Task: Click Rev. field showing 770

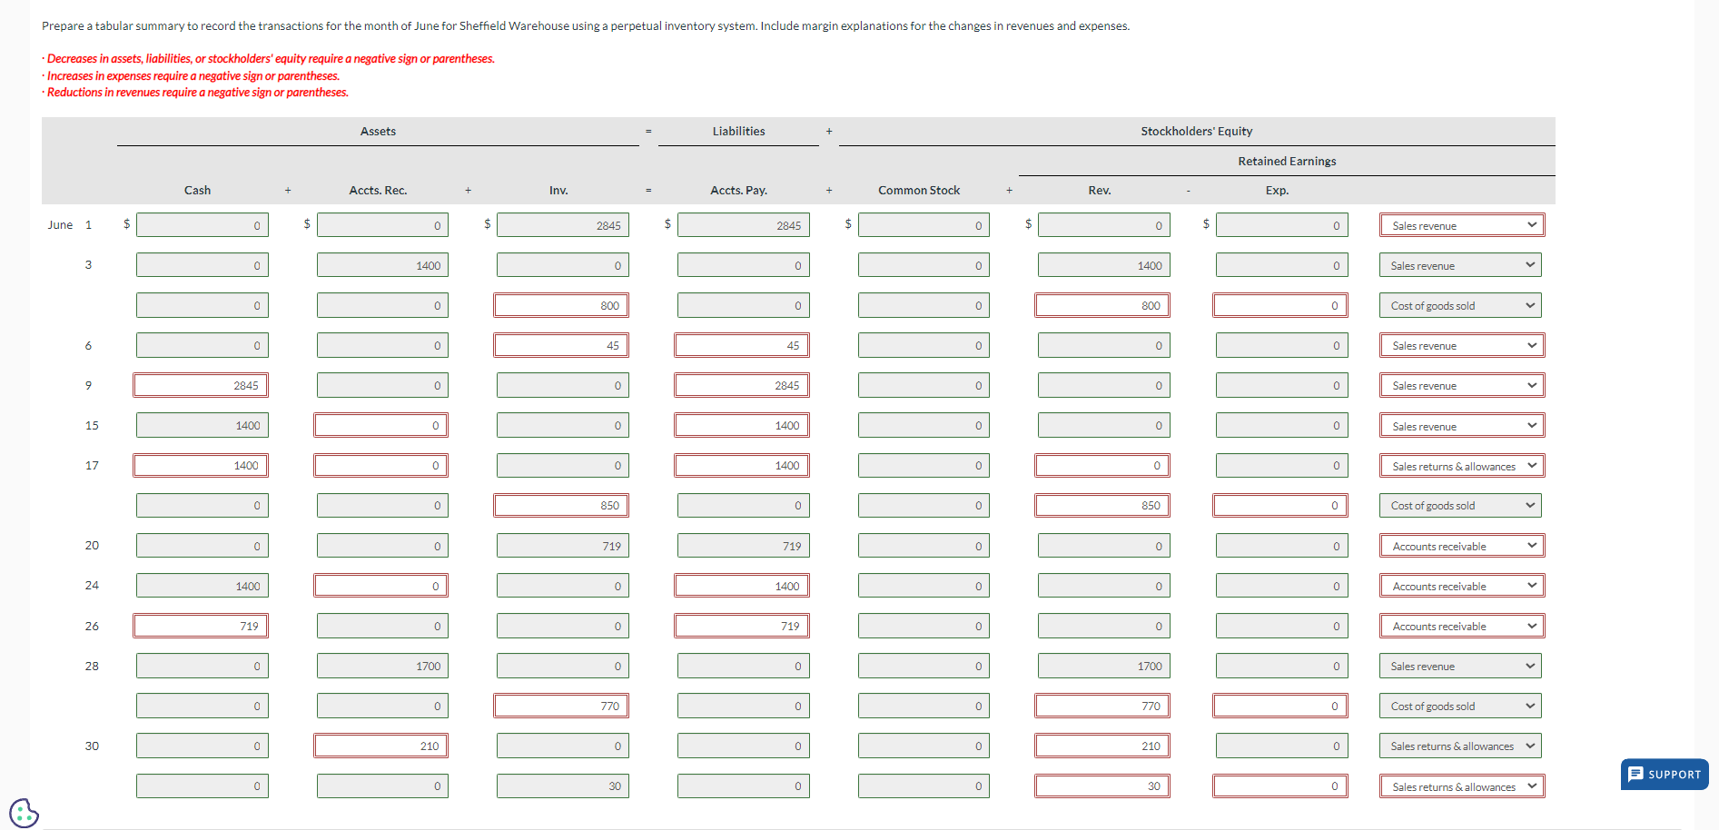Action: pyautogui.click(x=1102, y=706)
